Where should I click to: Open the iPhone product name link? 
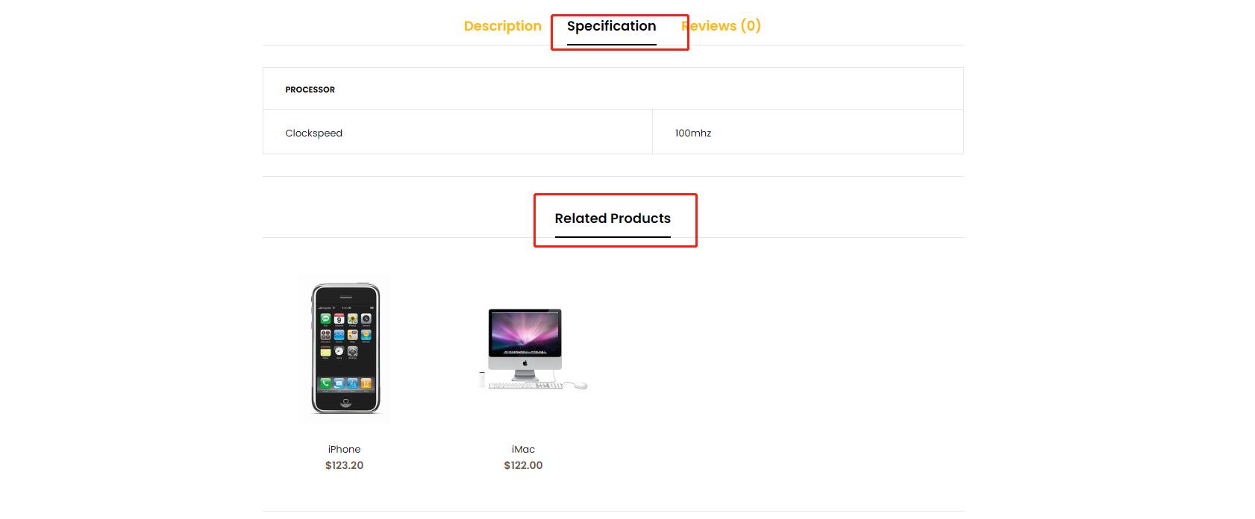(344, 449)
